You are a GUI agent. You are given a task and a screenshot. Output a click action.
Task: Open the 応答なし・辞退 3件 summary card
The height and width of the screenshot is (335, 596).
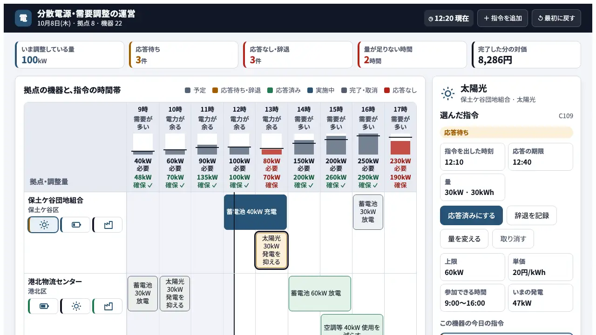298,55
